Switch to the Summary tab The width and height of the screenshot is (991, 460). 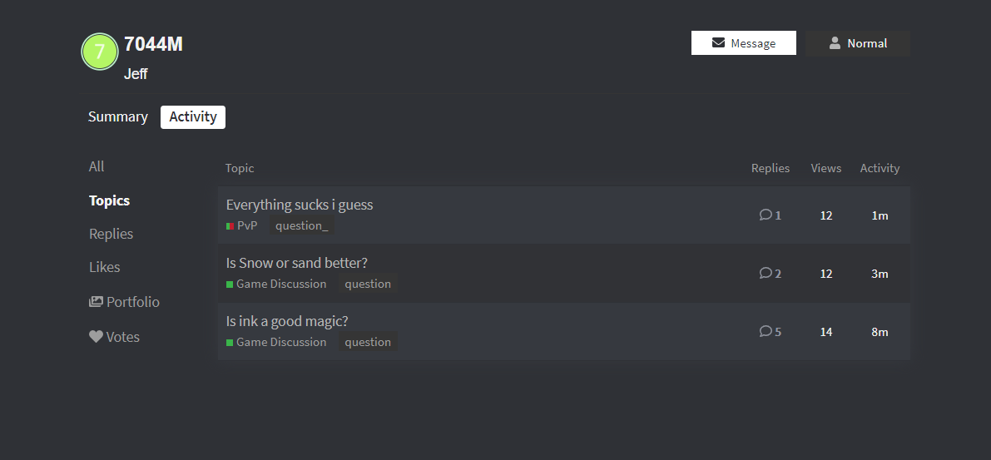tap(118, 117)
